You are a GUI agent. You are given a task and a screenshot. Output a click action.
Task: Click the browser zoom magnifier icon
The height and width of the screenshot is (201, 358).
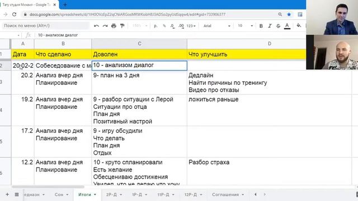pos(280,15)
